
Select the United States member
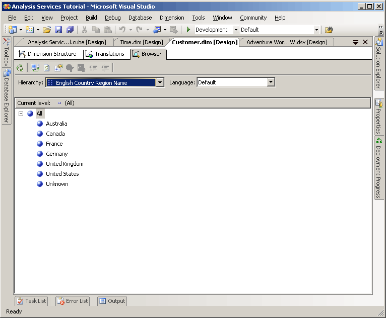pos(62,174)
